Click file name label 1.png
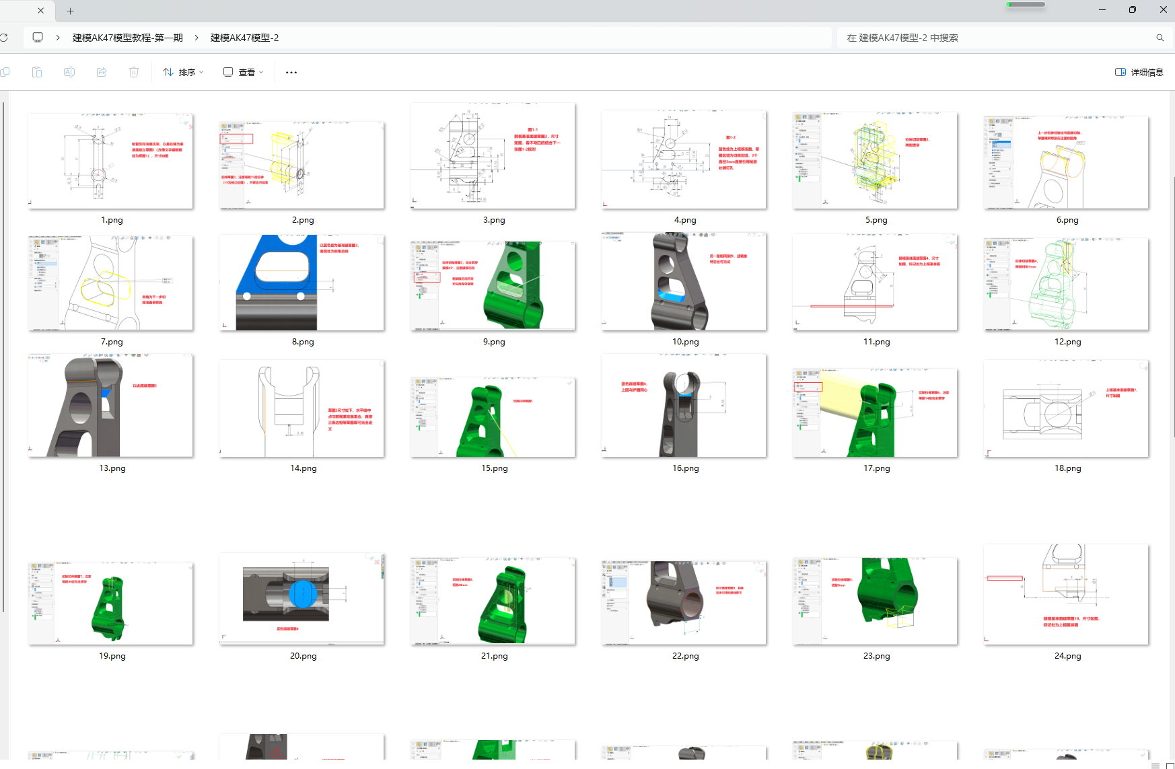Viewport: 1175px width, 769px height. point(112,220)
